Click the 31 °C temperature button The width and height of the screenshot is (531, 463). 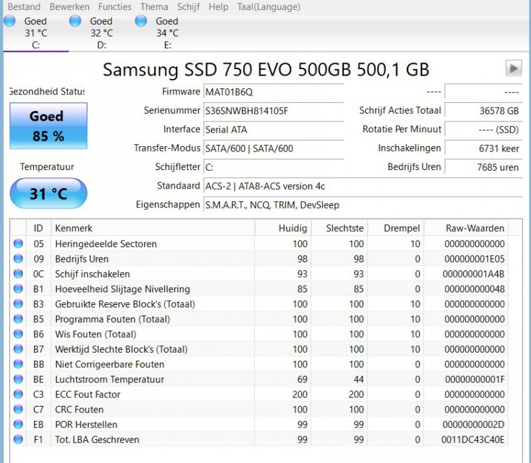(x=48, y=193)
